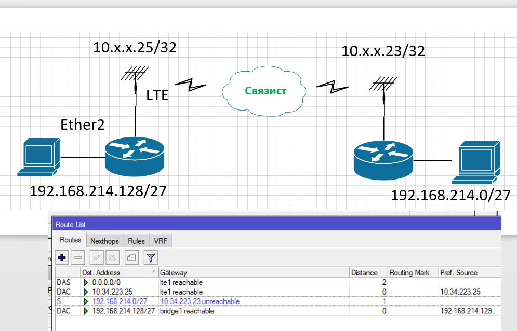Select the 192.168.214.0/27 static route
This screenshot has width=517, height=331.
pos(279,301)
